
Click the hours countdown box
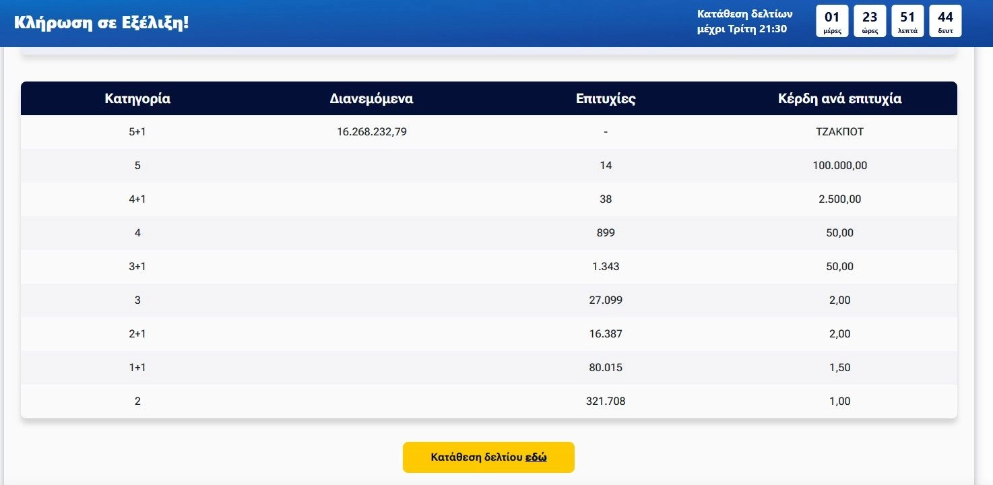pos(870,21)
